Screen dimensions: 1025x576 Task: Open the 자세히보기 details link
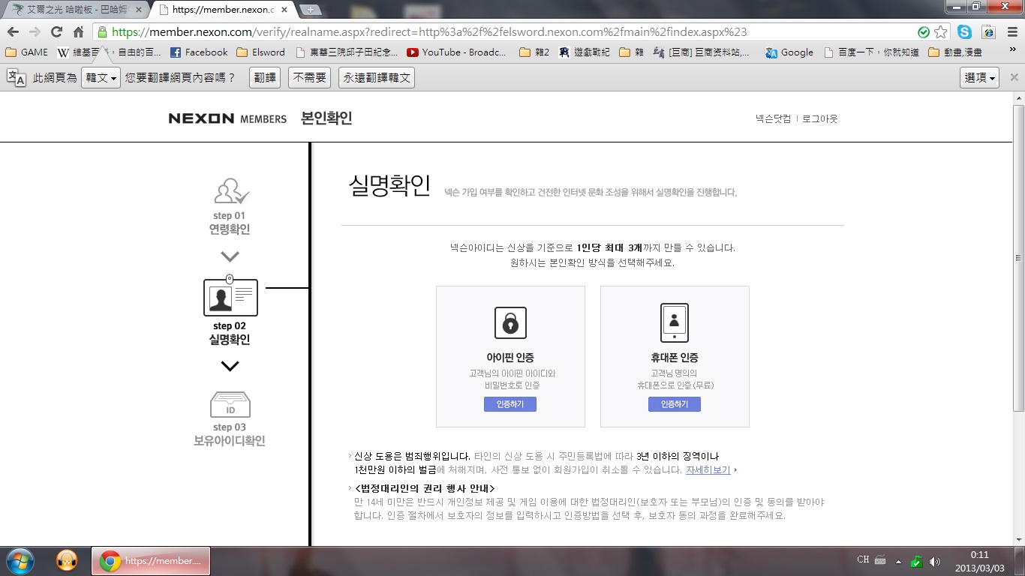(x=708, y=470)
